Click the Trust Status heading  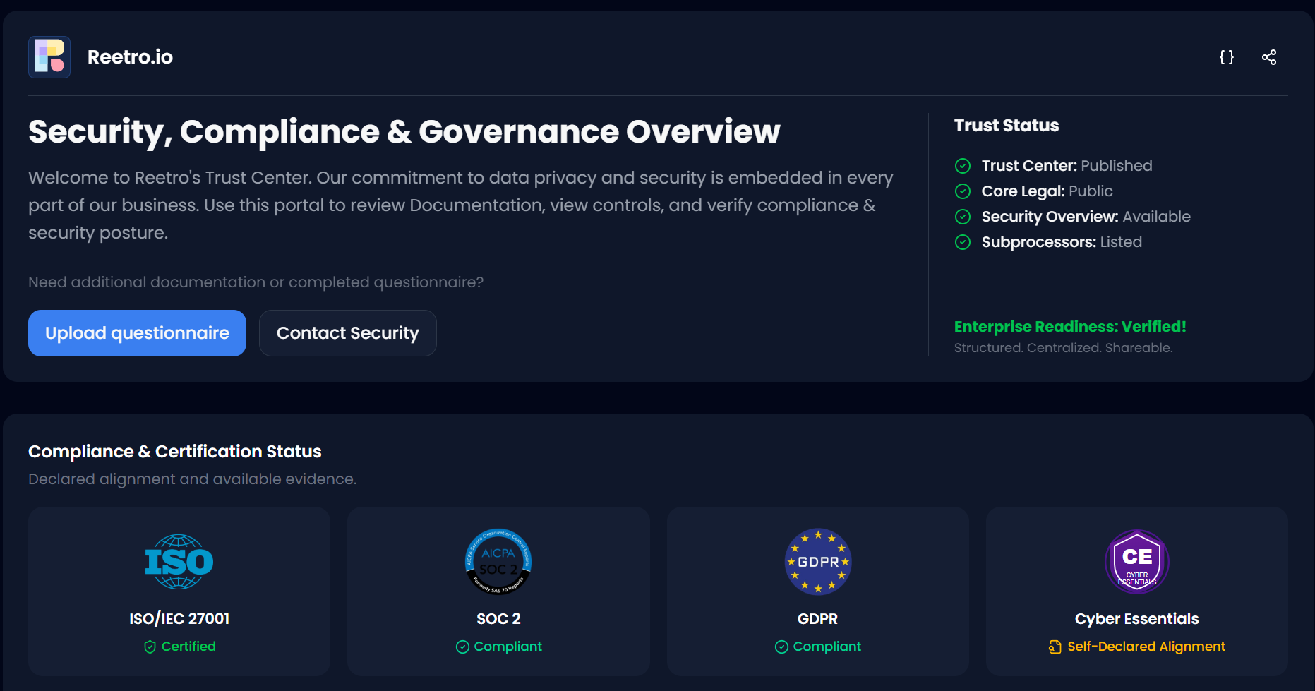click(x=1007, y=126)
